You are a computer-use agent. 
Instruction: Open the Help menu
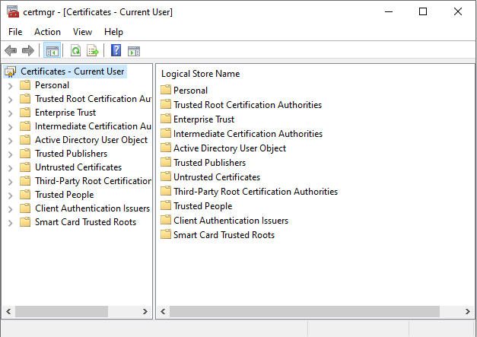pyautogui.click(x=113, y=32)
